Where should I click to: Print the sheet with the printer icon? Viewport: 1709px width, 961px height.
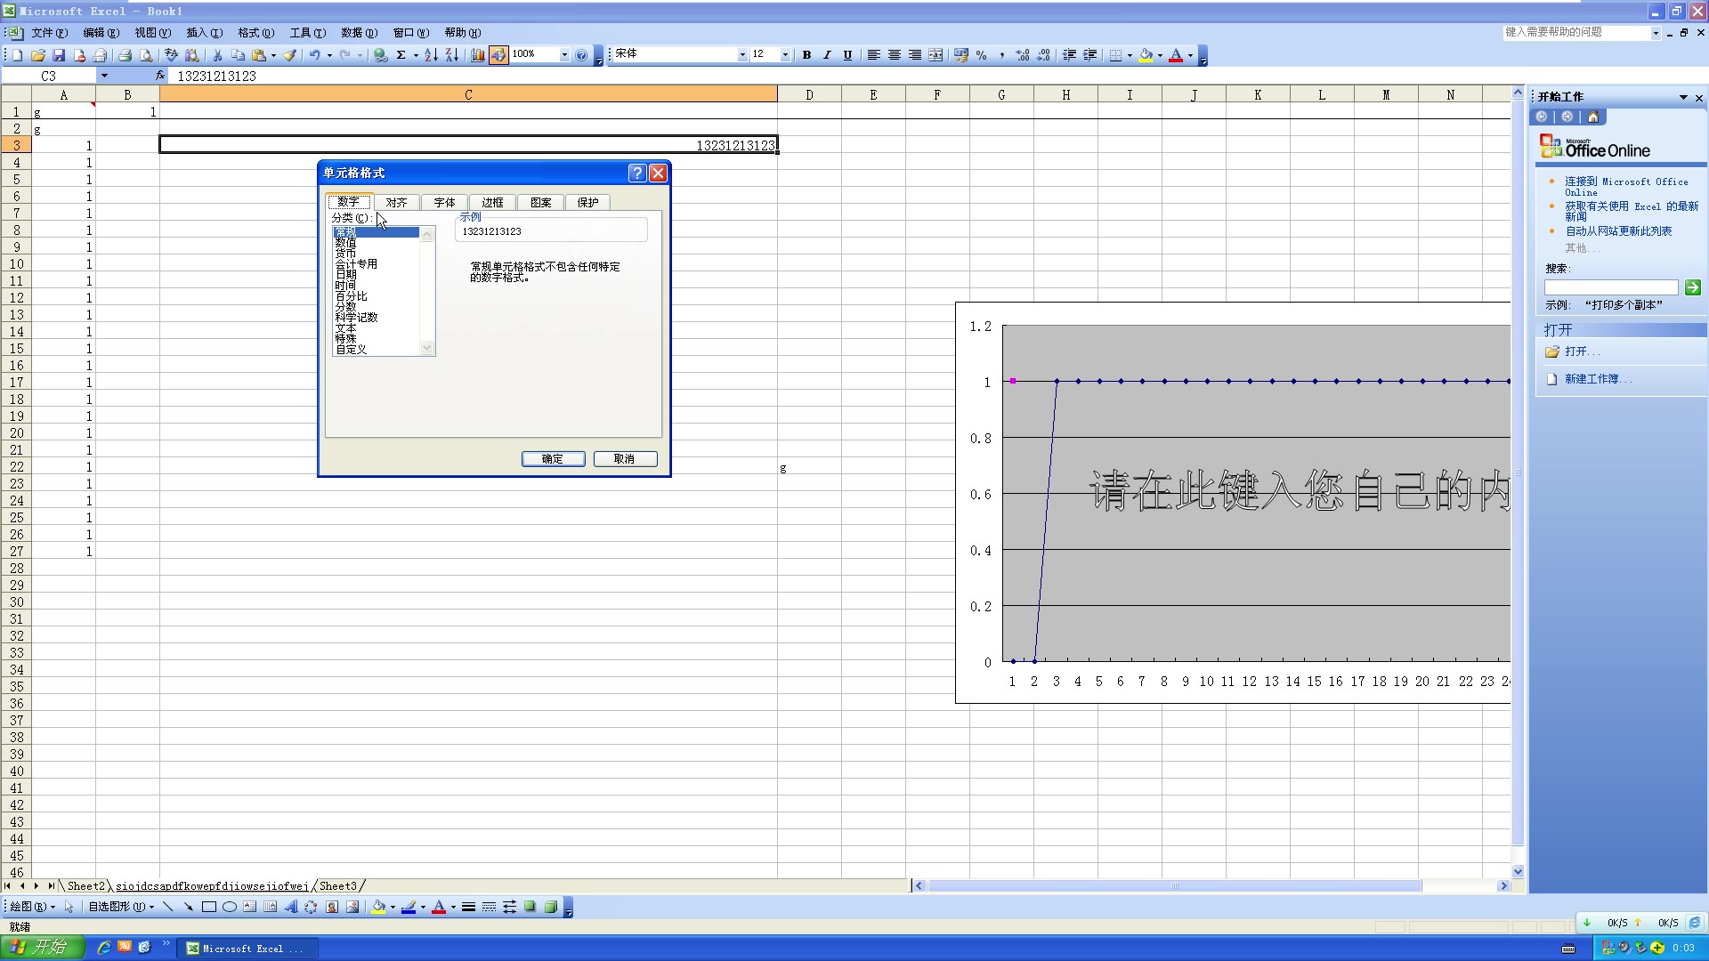125,55
